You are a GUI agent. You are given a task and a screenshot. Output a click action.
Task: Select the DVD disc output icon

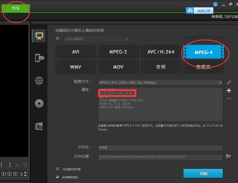click(x=39, y=103)
